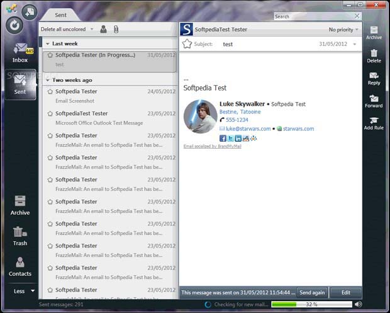Reply to the open message

click(374, 79)
